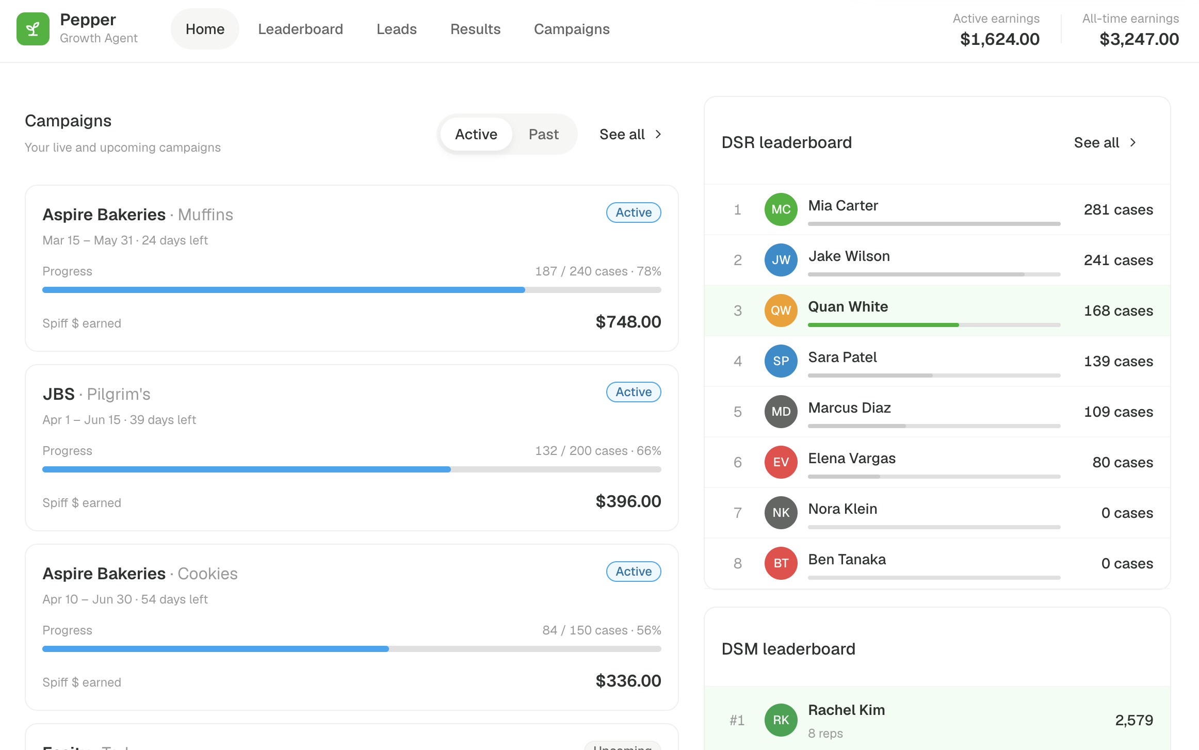Click the 139 cases value

coord(1118,361)
